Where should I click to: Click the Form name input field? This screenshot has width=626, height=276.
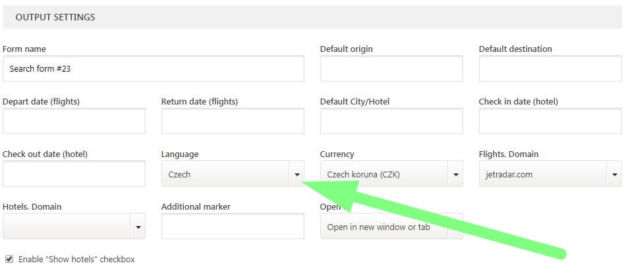pos(153,68)
